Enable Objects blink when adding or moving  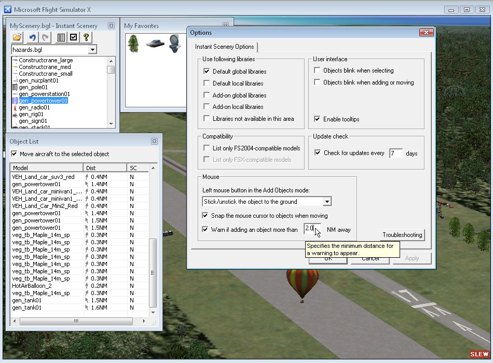tap(317, 82)
